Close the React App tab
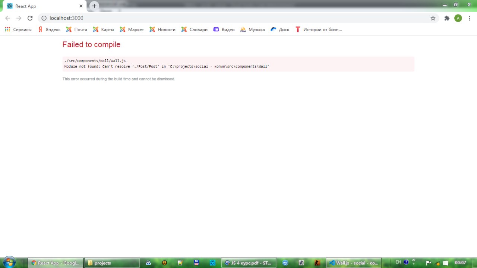The width and height of the screenshot is (477, 268). coord(81,6)
